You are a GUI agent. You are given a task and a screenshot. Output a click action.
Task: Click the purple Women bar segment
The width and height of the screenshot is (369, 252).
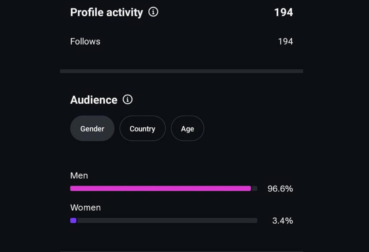[x=73, y=220]
